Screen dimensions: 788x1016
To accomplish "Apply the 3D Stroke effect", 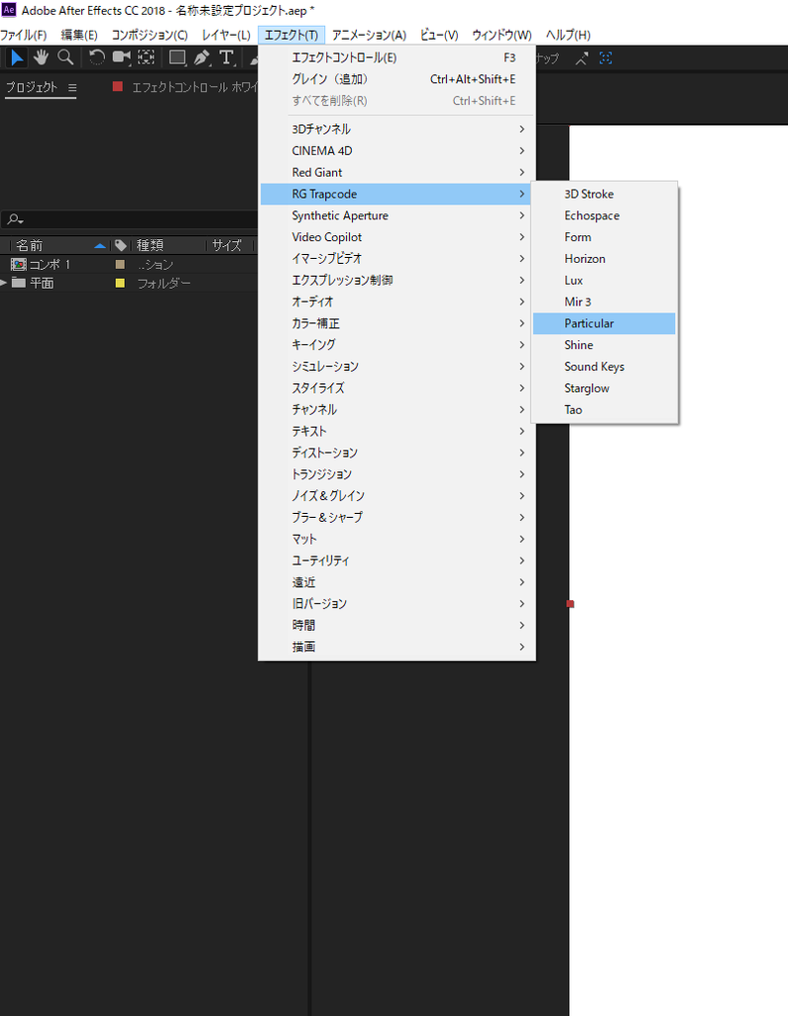I will (x=604, y=193).
